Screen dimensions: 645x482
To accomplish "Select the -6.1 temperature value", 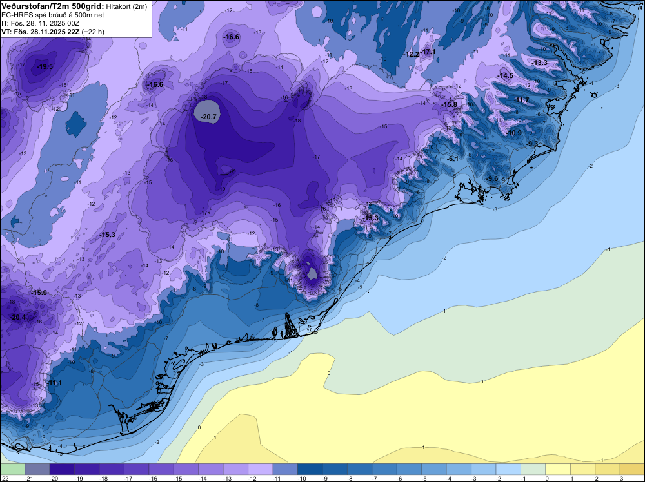I will point(453,159).
